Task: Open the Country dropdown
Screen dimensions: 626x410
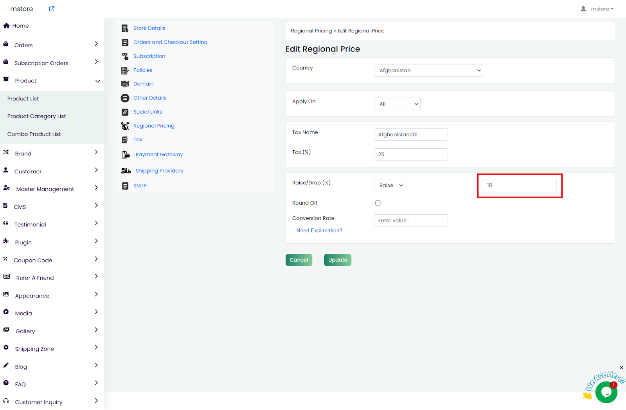Action: (428, 71)
